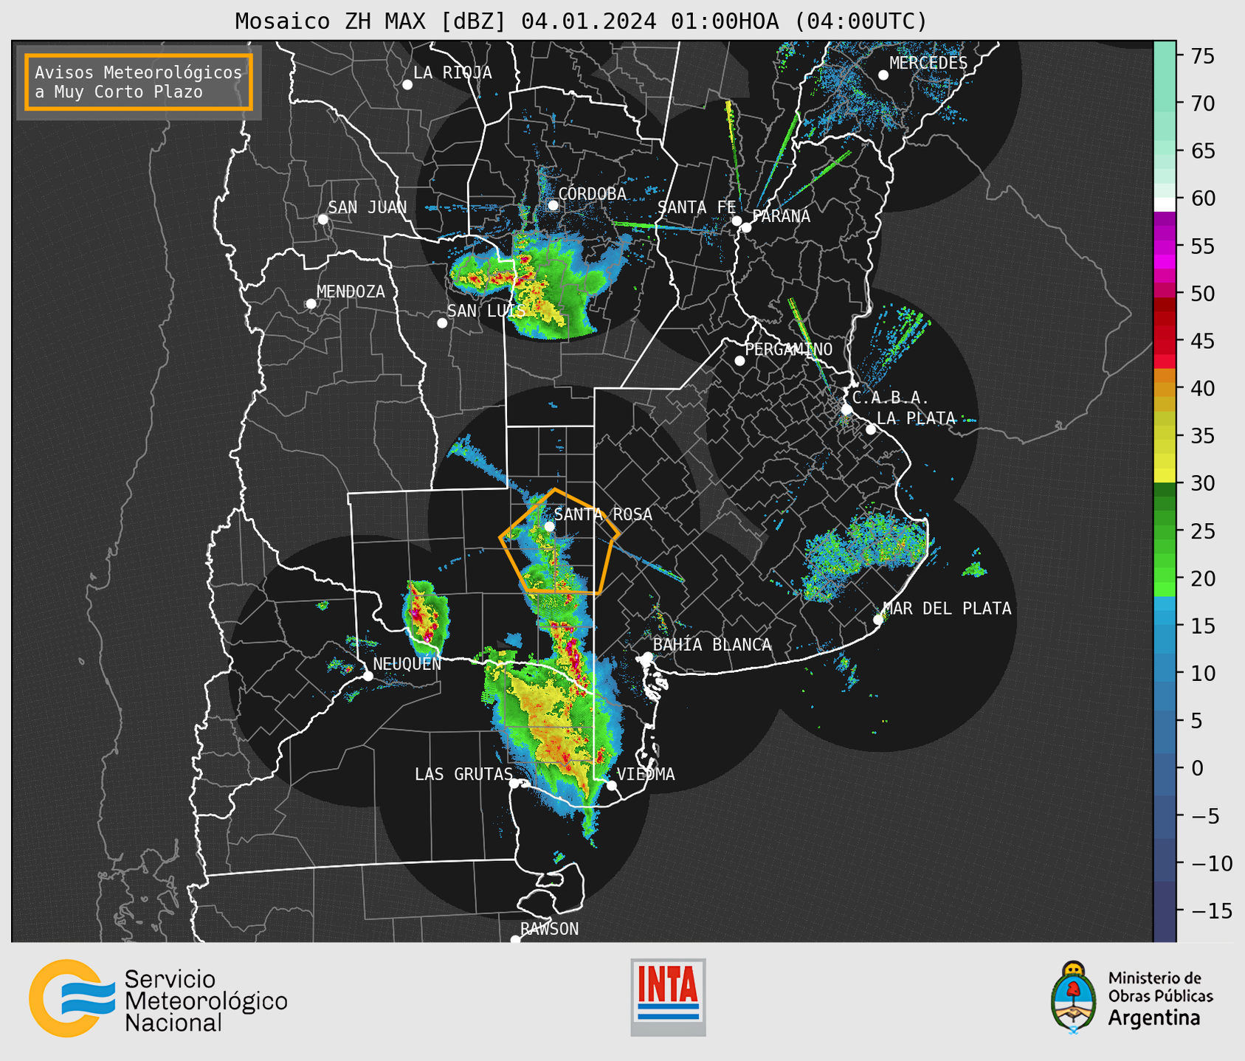Click the C.A.B.A. city marker dot
This screenshot has width=1245, height=1061.
coord(846,409)
